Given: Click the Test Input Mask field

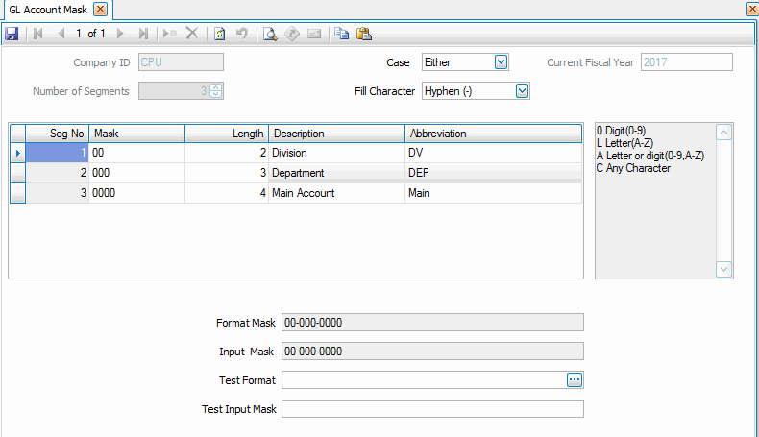Looking at the screenshot, I should (x=432, y=409).
